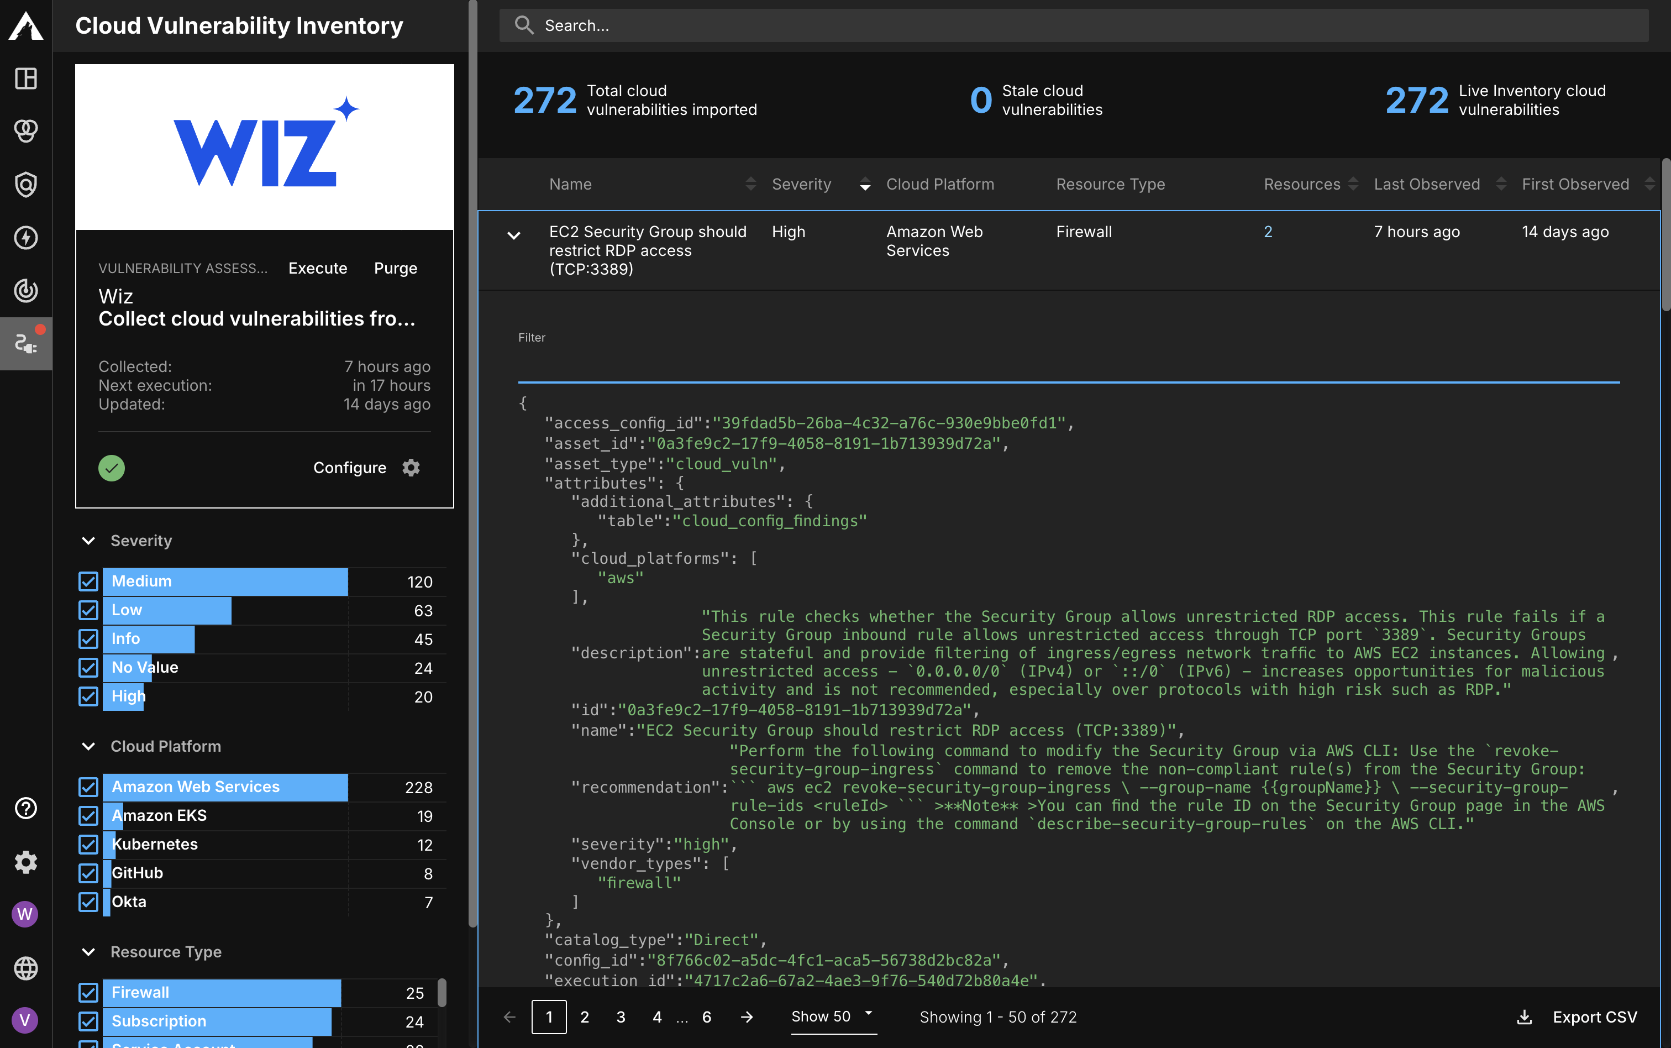Uncheck the Okta platform filter

coord(88,902)
